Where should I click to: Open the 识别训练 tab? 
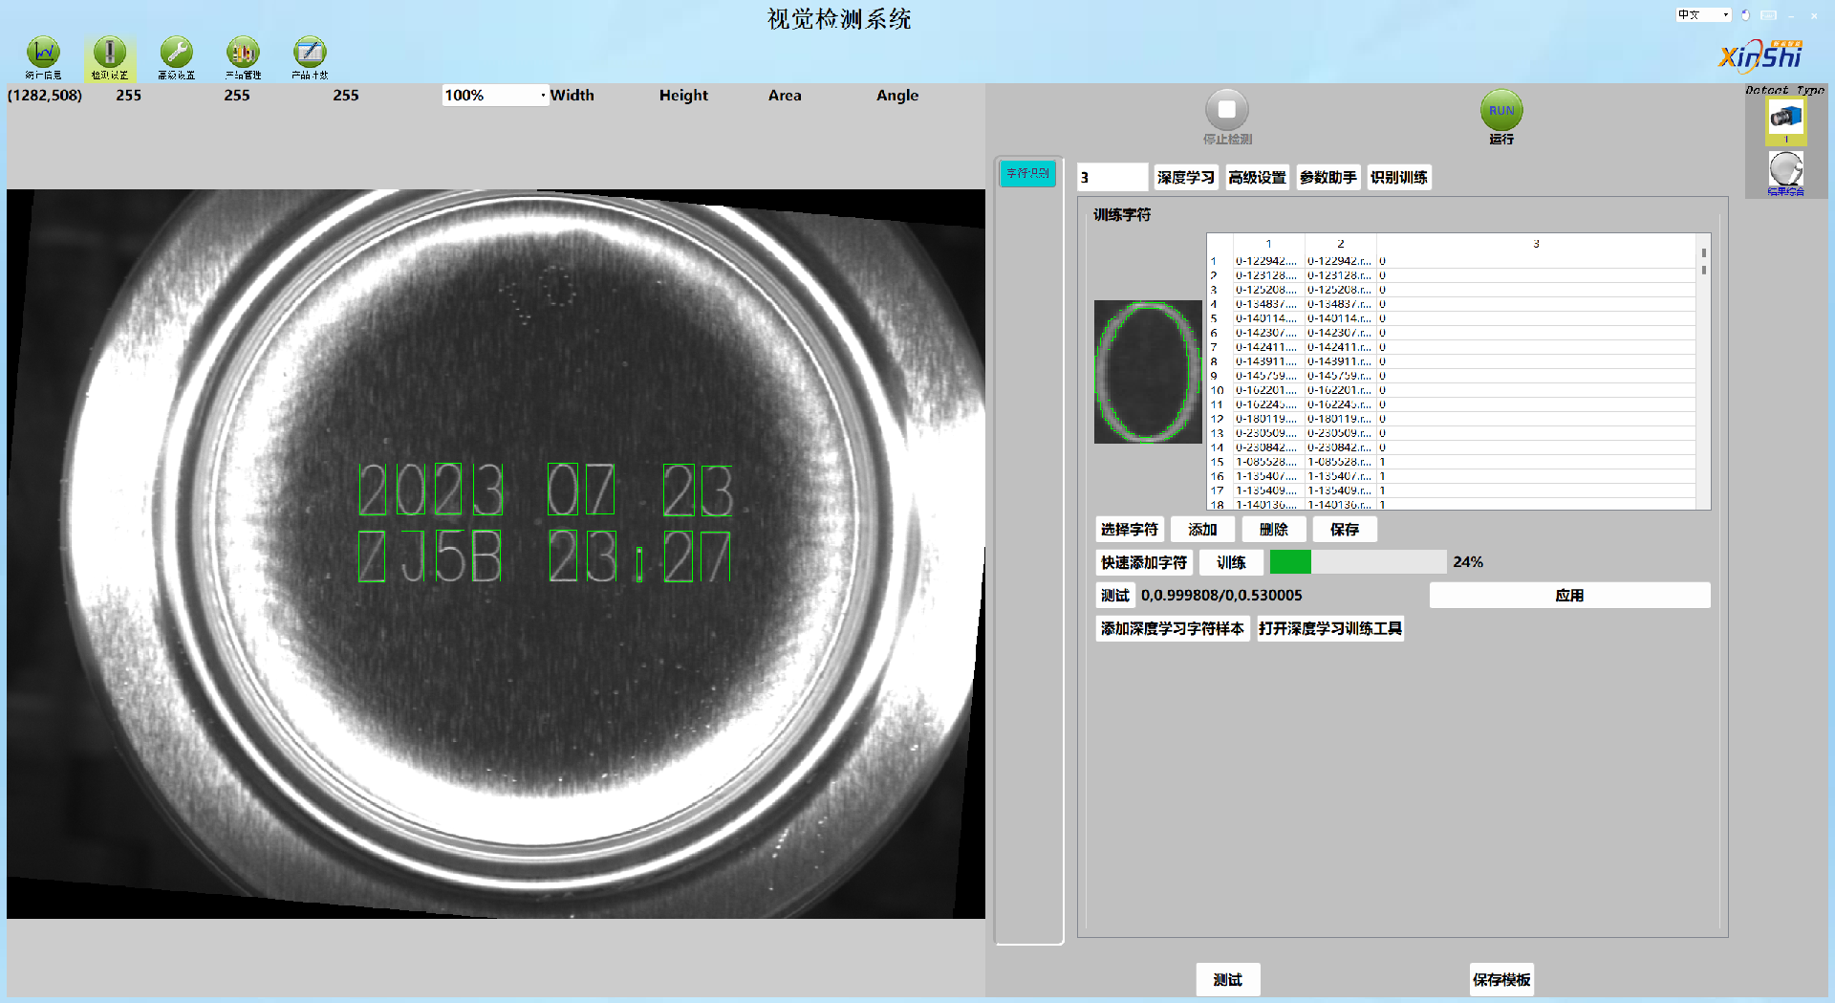click(1398, 178)
